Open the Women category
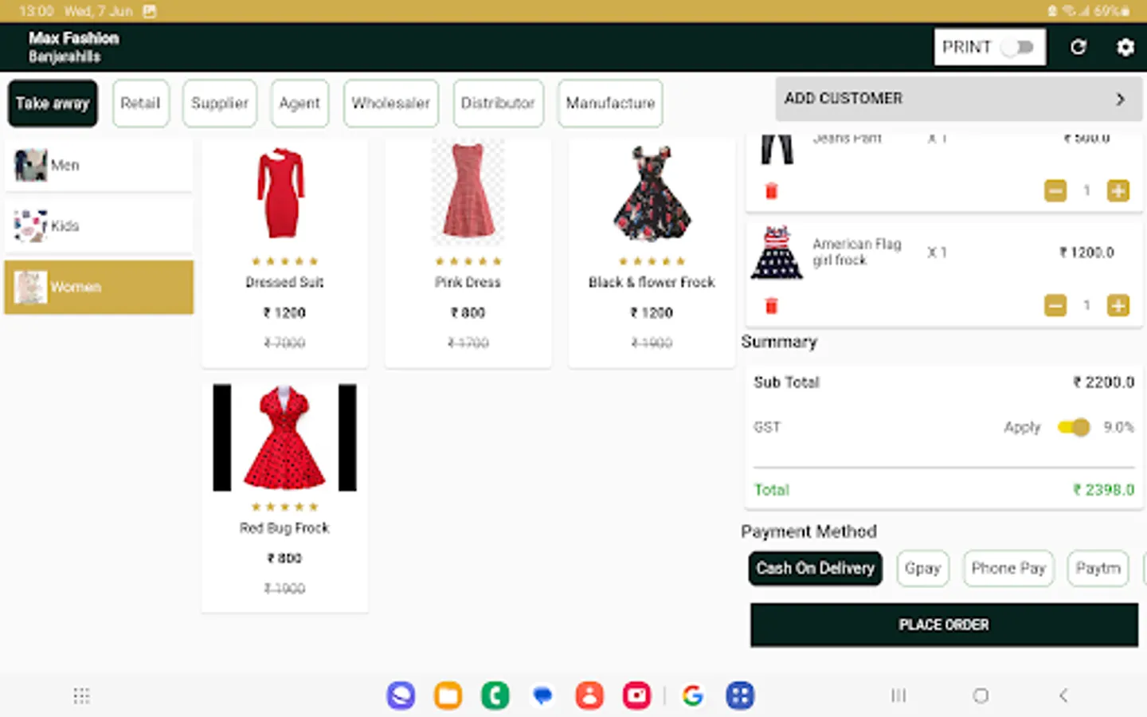 click(99, 287)
